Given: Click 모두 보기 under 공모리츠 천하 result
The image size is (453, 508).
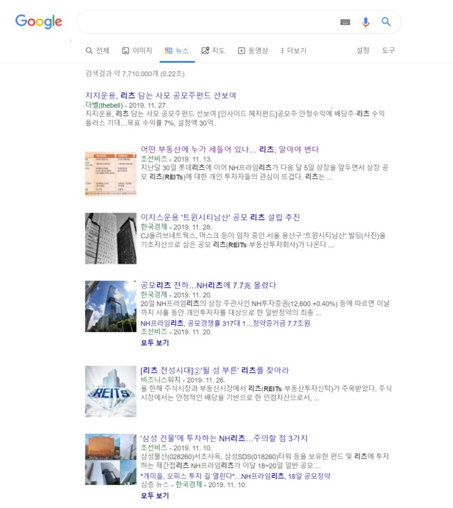Looking at the screenshot, I should [155, 343].
